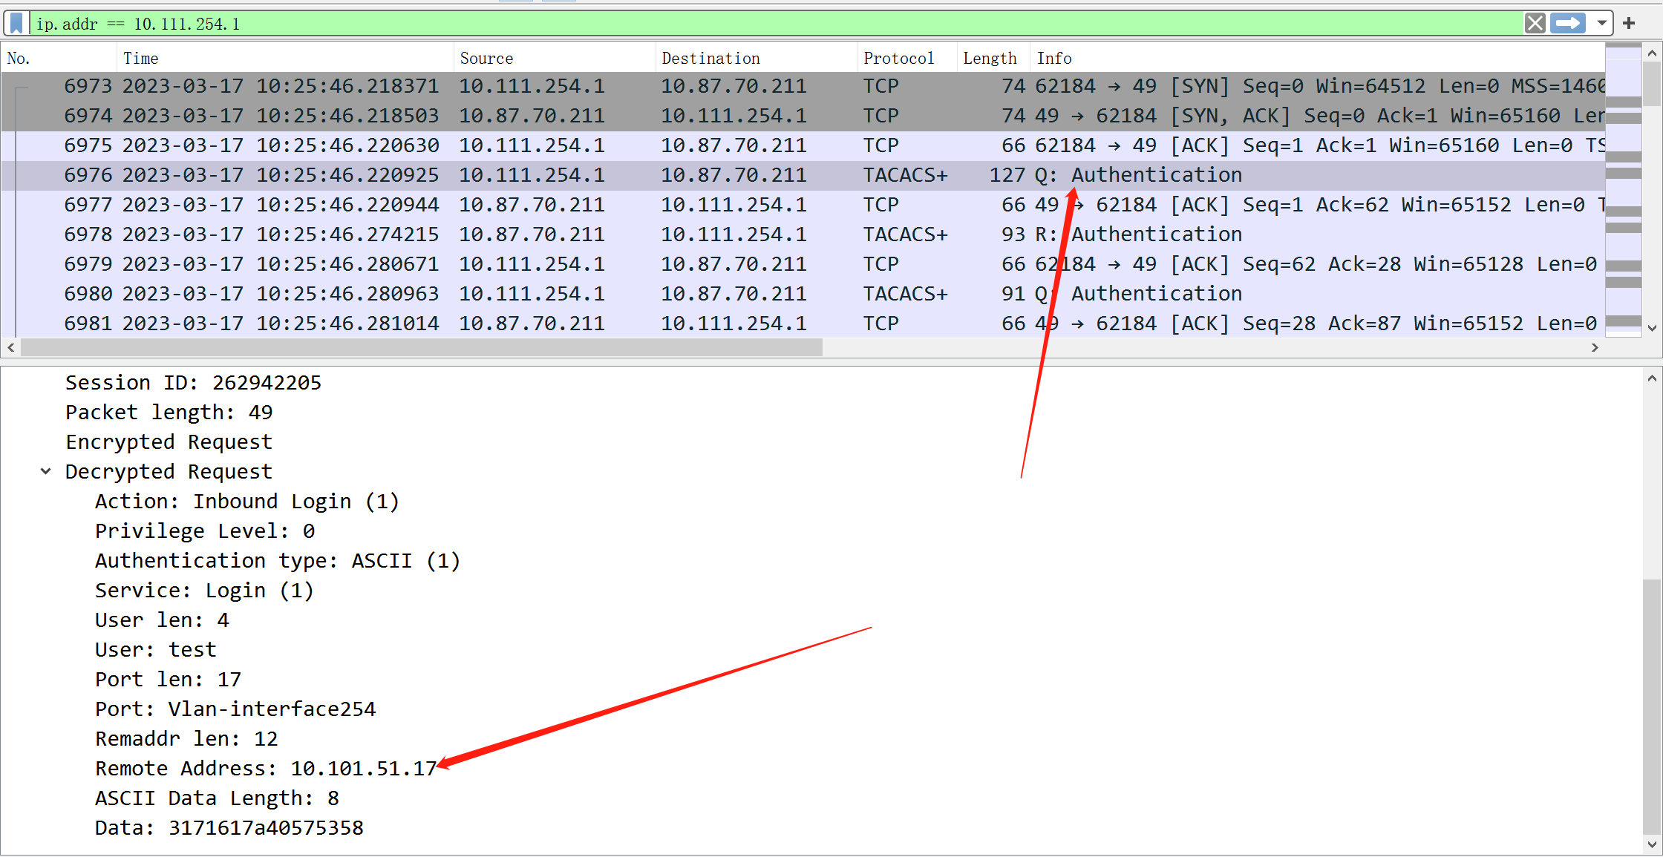This screenshot has width=1663, height=857.
Task: Click the packet list horizontal scrollbar thumb
Action: [x=420, y=347]
